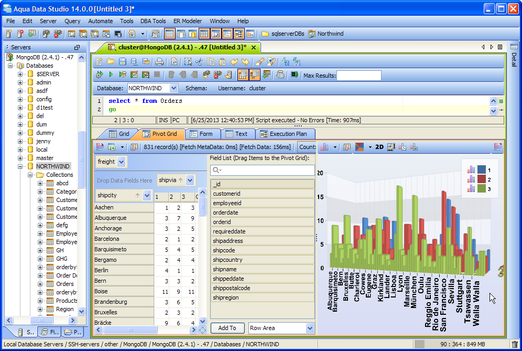This screenshot has height=351, width=522.
Task: Expand the admin database node
Action: pyautogui.click(x=20, y=82)
